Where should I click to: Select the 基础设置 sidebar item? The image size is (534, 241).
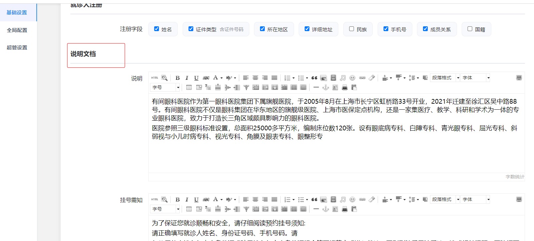coord(17,12)
